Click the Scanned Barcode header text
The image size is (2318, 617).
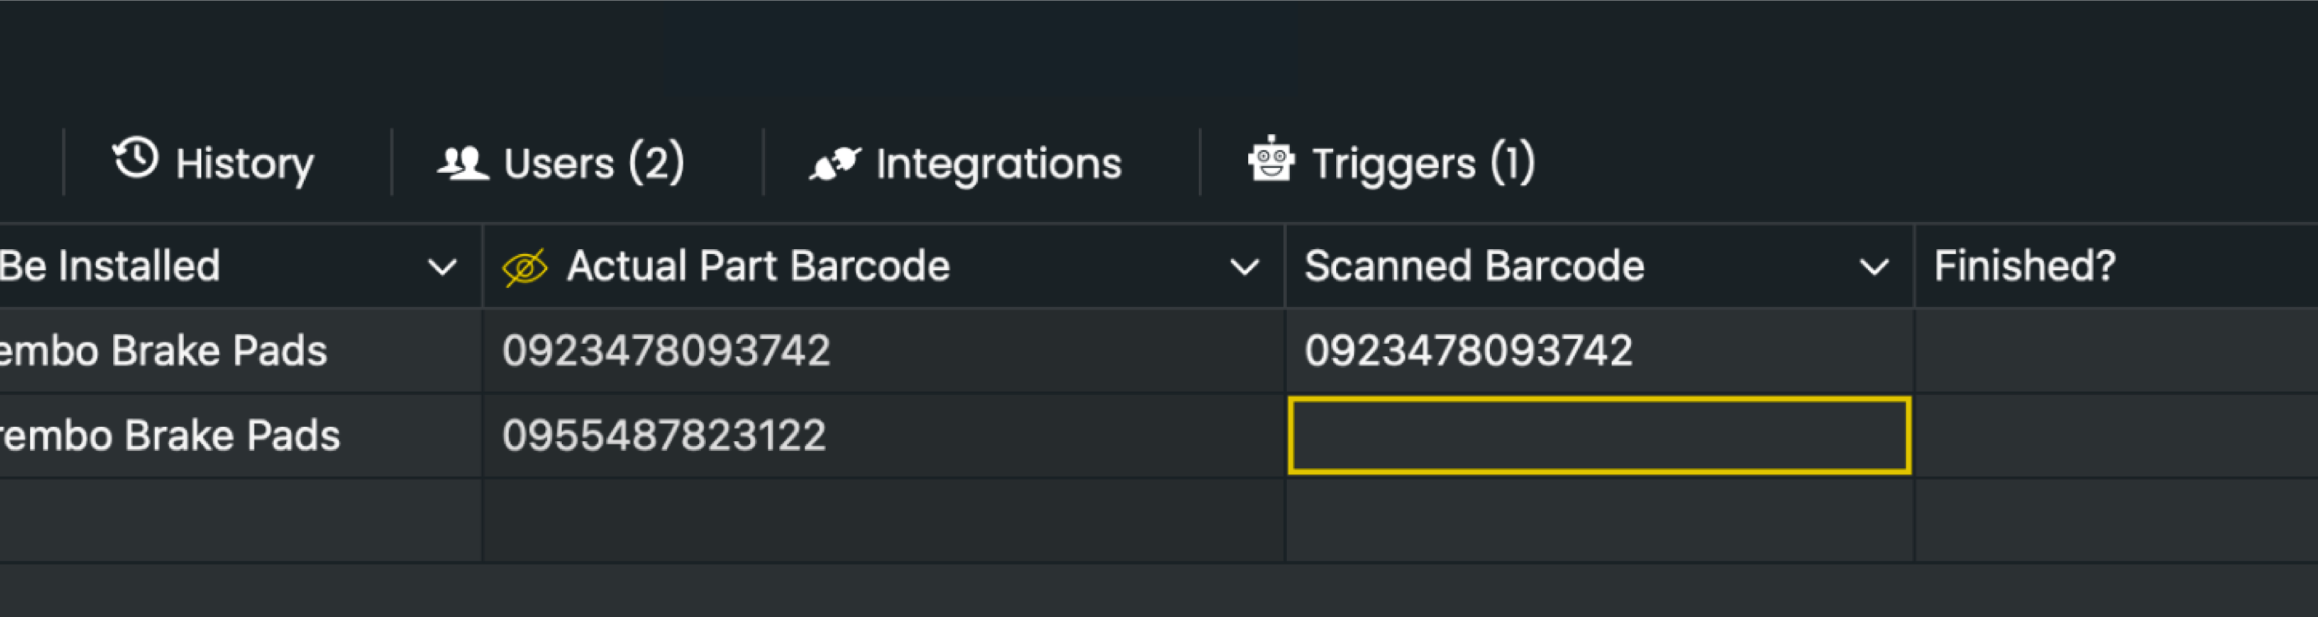[x=1474, y=266]
